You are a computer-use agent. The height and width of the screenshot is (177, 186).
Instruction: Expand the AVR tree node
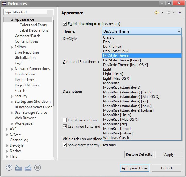[7, 129]
